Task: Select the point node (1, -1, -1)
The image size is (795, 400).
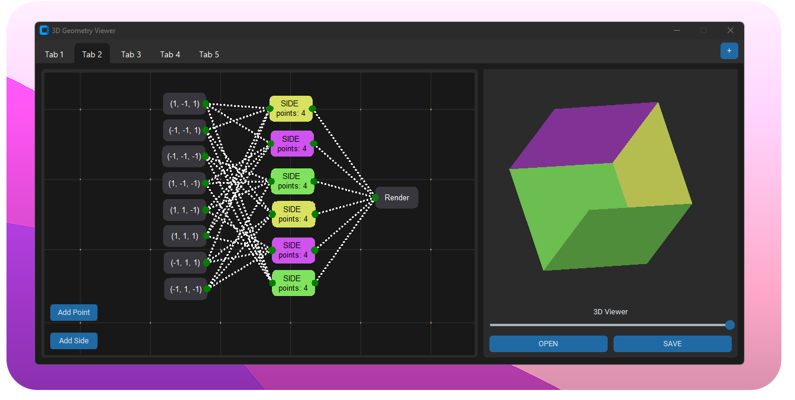Action: pyautogui.click(x=184, y=184)
